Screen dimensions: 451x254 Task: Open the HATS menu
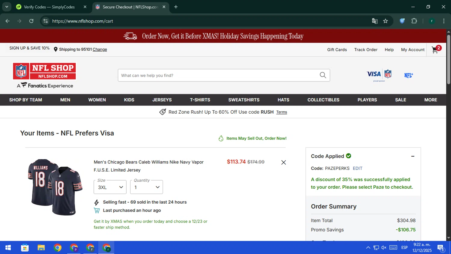pyautogui.click(x=284, y=100)
